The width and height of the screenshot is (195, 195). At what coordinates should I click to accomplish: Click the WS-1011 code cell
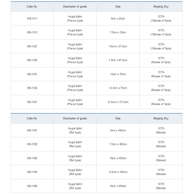pyautogui.click(x=32, y=19)
